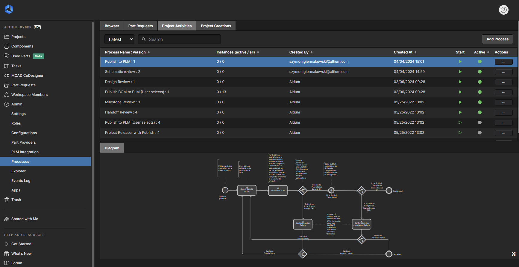
Task: Click the Beta badge next to Used Parts
Action: point(38,56)
